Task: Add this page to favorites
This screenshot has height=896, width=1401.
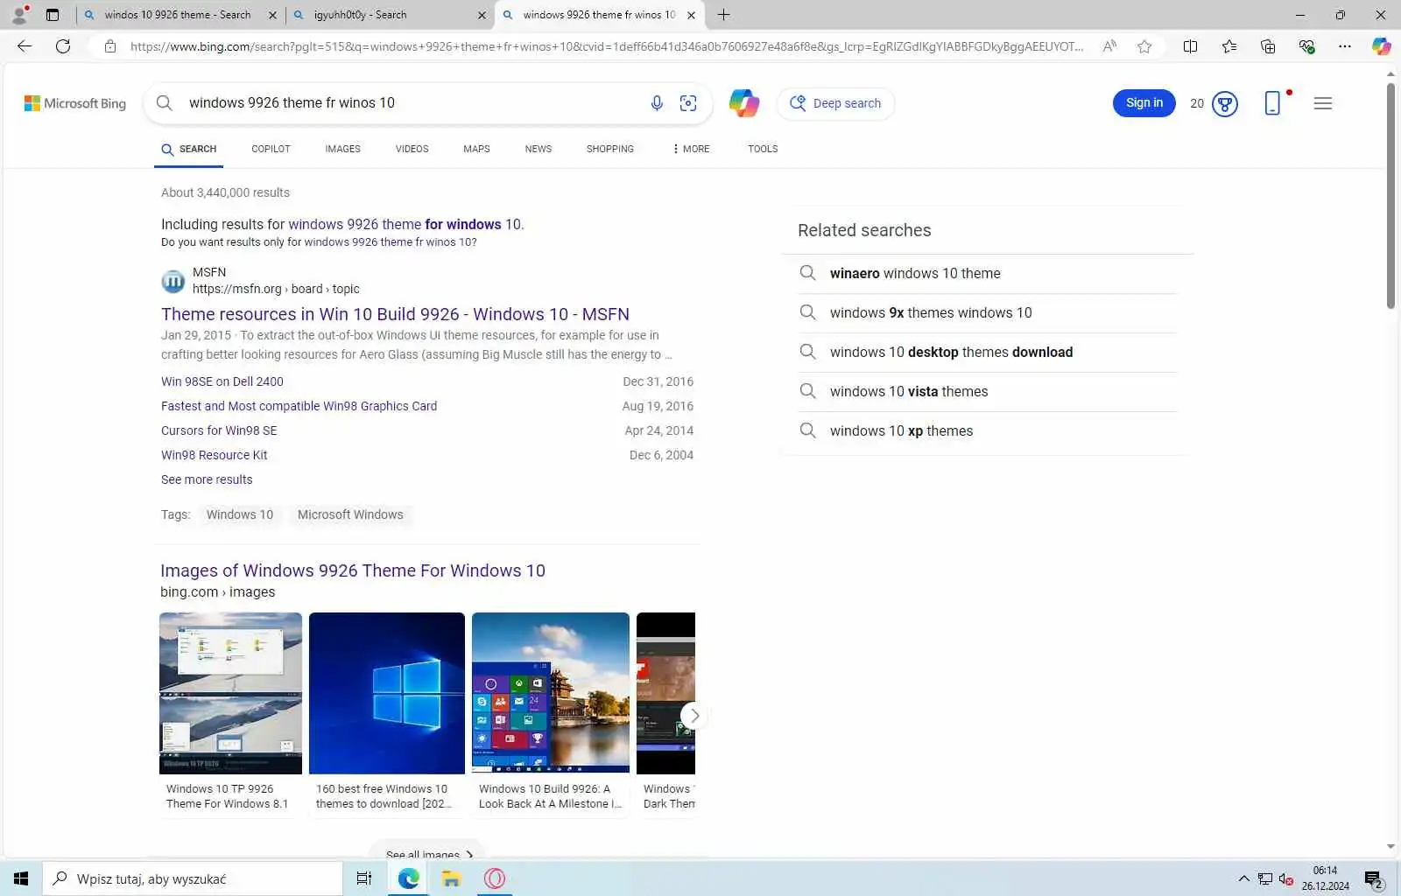Action: coord(1144,46)
